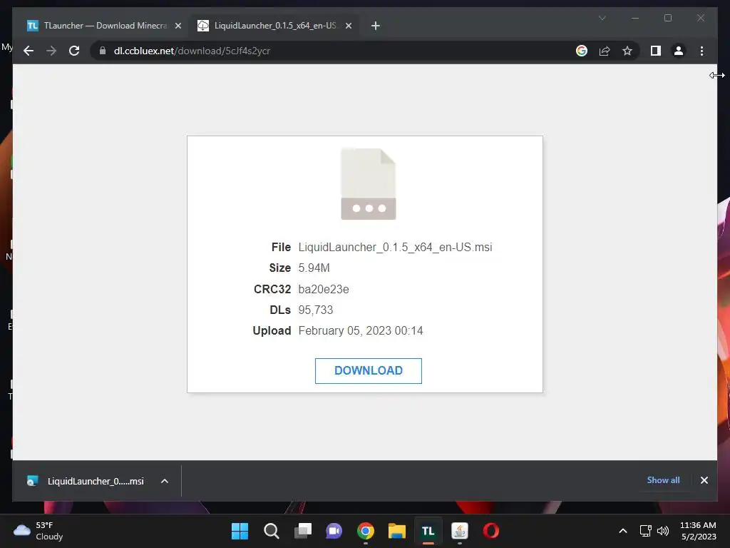Click the file placeholder thumbnail
The width and height of the screenshot is (730, 548).
[369, 183]
